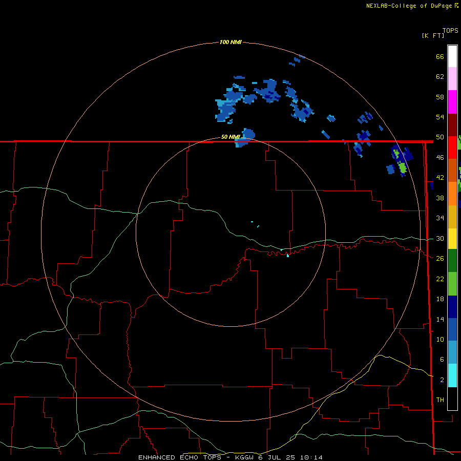Click the white swatch in the tops legend
Screen dimensions: 461x461
[x=452, y=56]
